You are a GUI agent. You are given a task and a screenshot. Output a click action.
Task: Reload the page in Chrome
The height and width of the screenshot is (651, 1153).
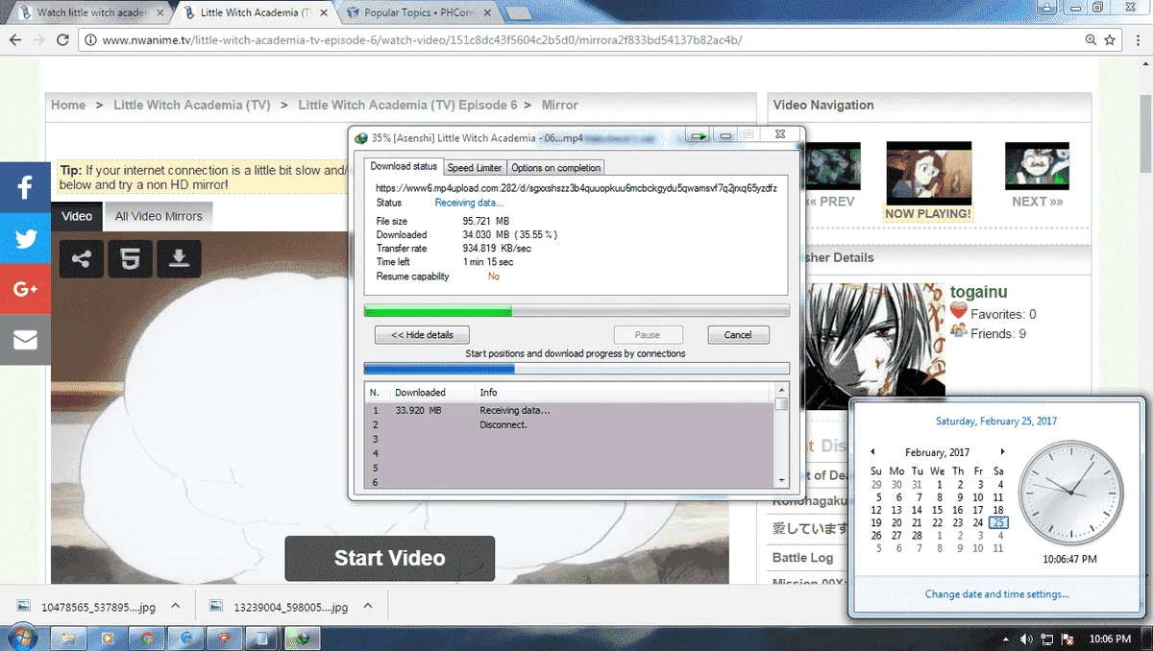point(62,40)
